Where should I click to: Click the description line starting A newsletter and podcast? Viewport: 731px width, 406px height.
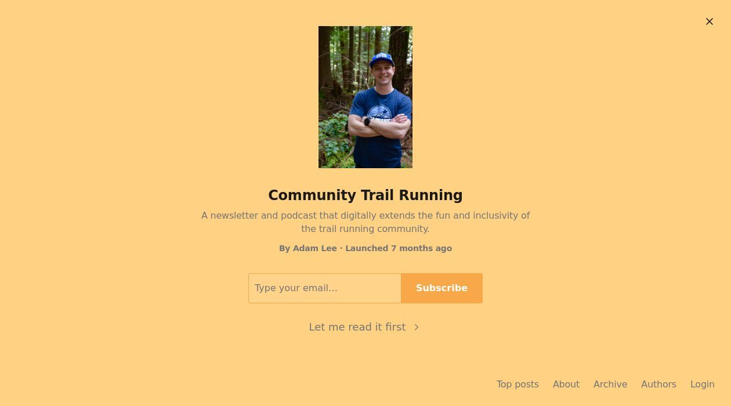(366, 215)
